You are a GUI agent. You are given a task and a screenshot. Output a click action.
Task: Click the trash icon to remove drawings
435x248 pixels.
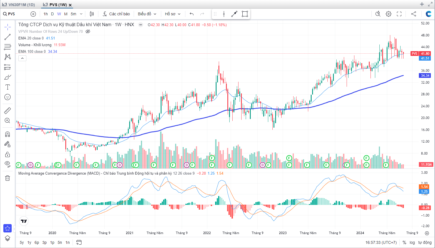[8, 178]
